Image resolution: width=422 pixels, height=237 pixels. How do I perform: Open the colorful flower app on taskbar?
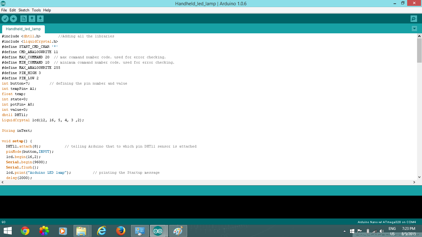coord(44,231)
